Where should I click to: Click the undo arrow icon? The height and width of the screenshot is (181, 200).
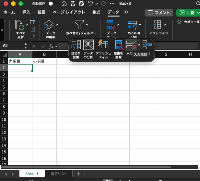coord(90,4)
